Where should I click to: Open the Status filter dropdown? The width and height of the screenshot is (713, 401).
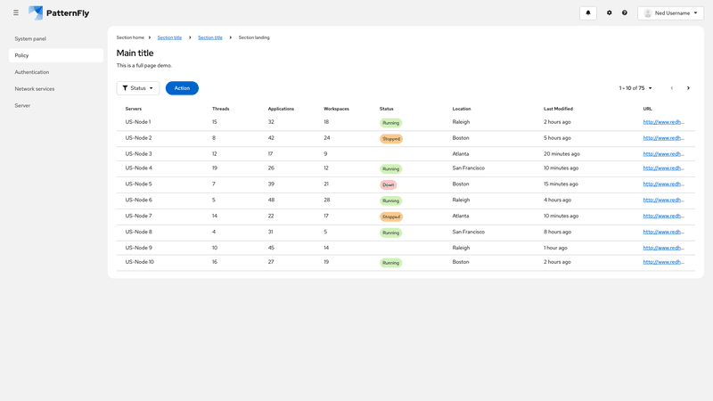click(138, 88)
